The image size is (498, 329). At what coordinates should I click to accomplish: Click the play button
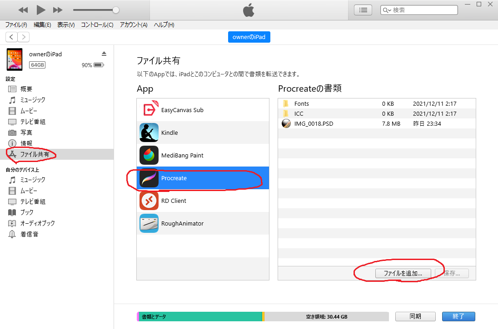tap(40, 10)
